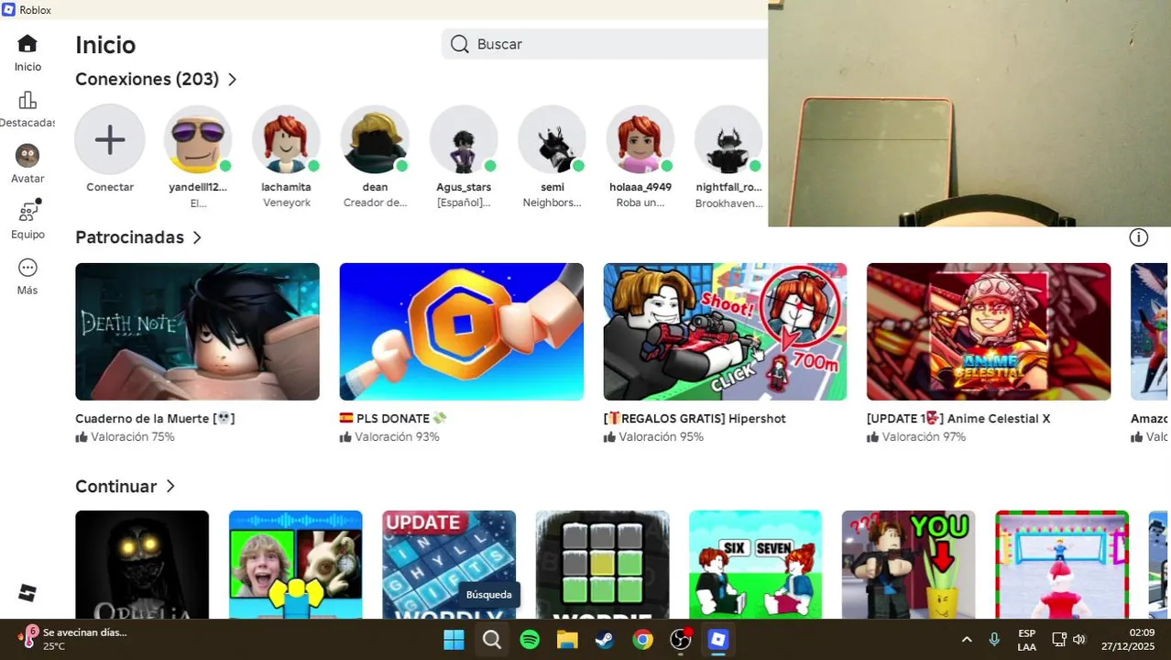Screen dimensions: 1171x660
Task: Click the Continuar heading
Action: pyautogui.click(x=115, y=487)
